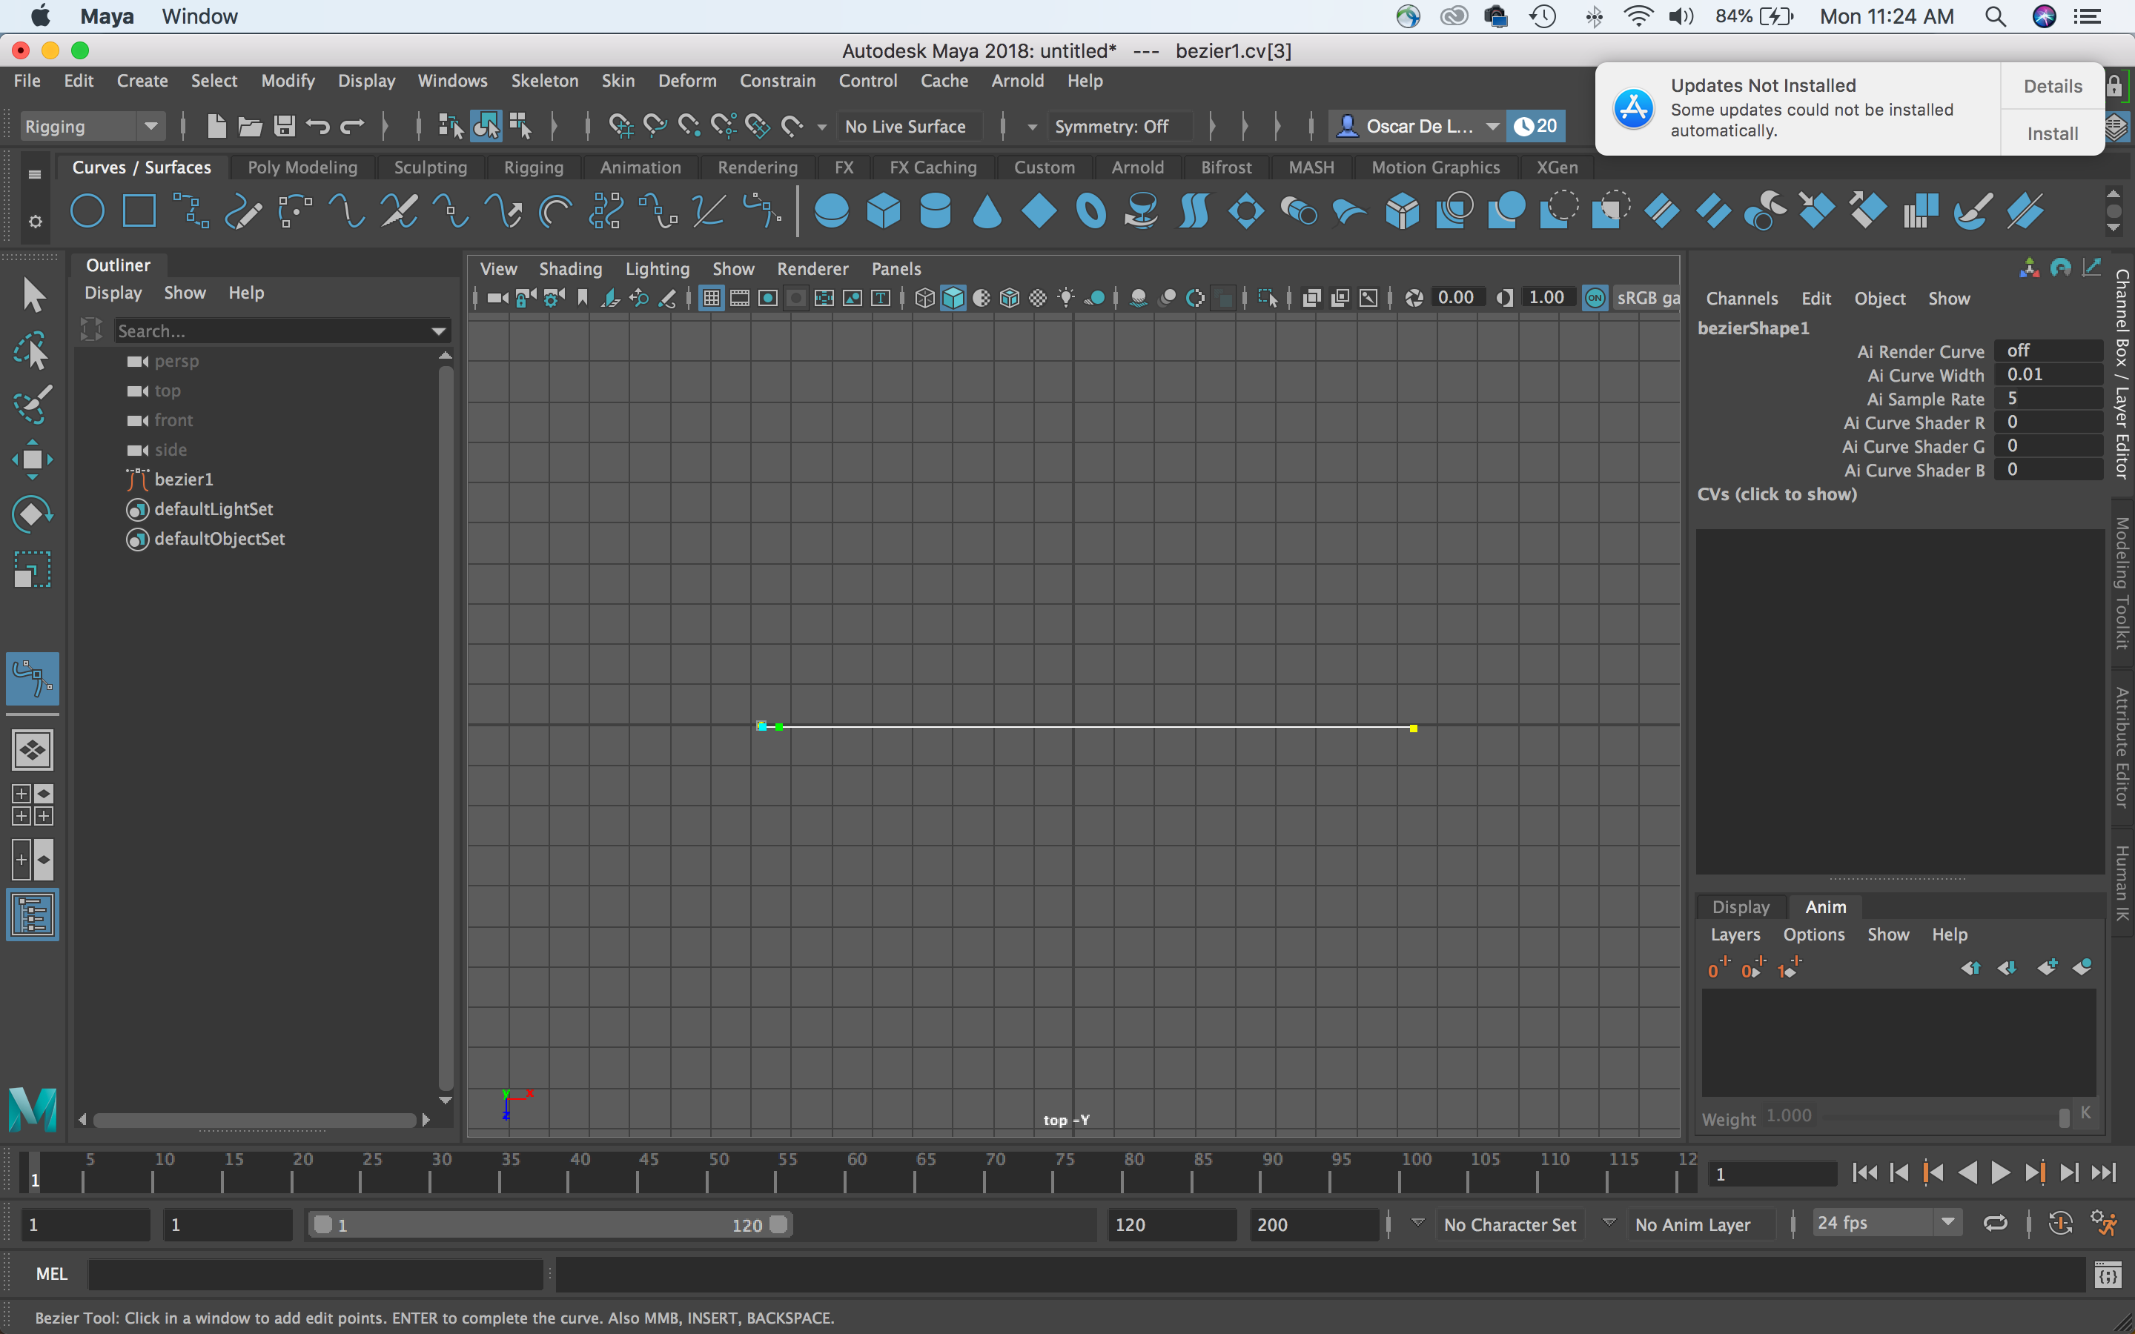Image resolution: width=2135 pixels, height=1334 pixels.
Task: Create a NURBS cylinder from the shelf
Action: click(x=935, y=212)
